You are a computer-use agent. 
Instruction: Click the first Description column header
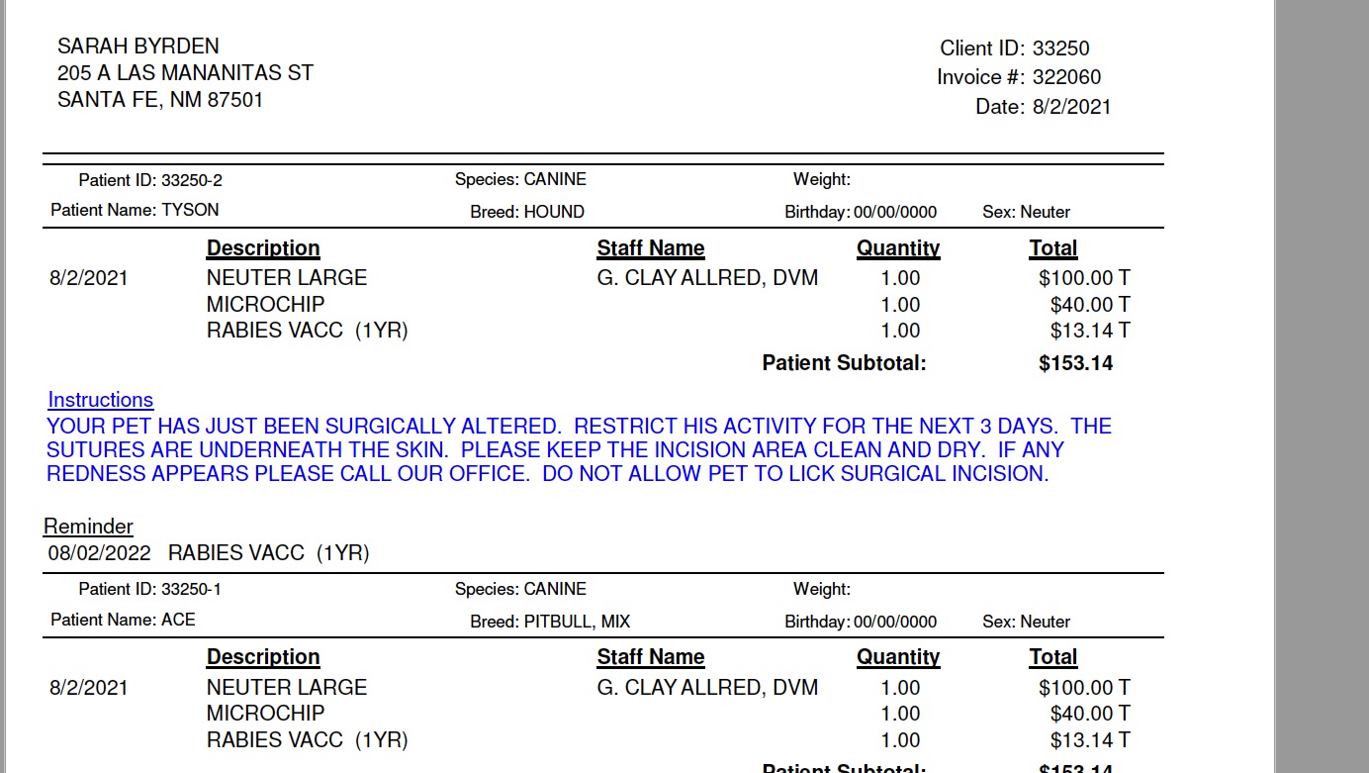point(263,248)
